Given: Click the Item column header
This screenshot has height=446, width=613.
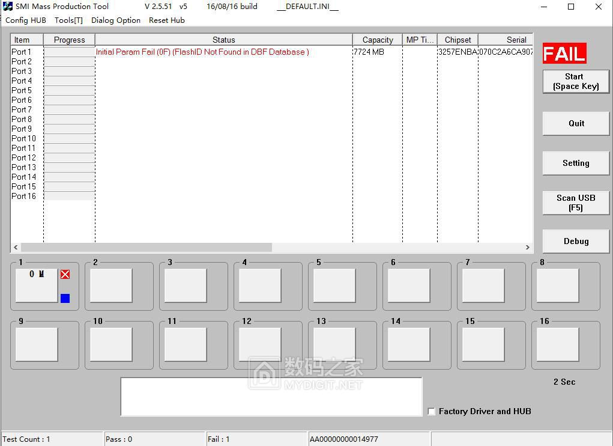Looking at the screenshot, I should point(27,40).
